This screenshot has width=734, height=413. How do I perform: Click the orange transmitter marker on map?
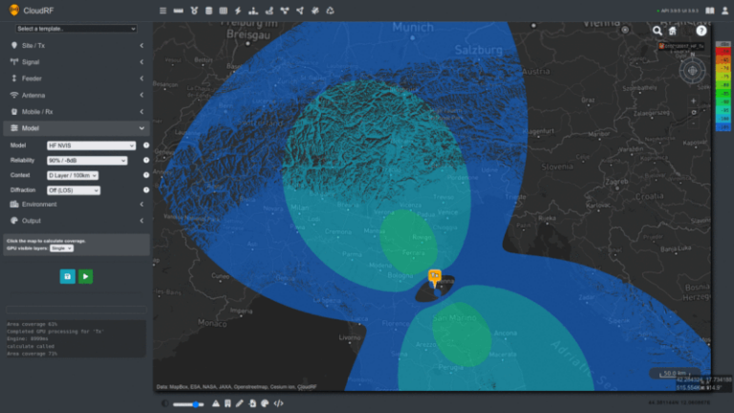434,277
